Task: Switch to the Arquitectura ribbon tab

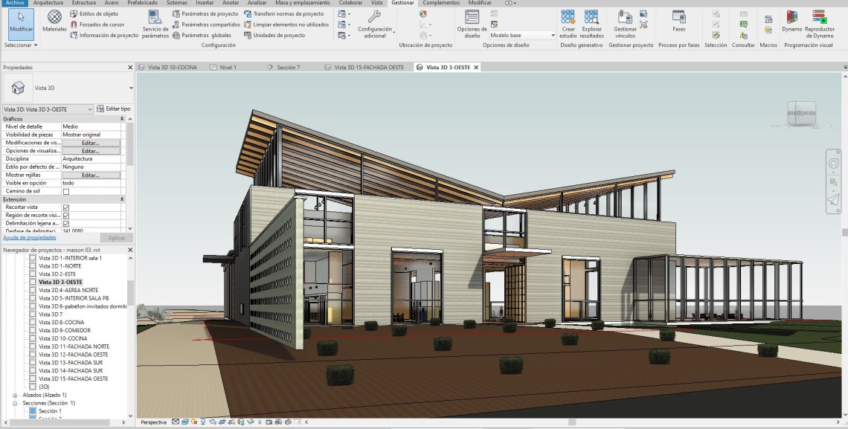Action: tap(48, 3)
